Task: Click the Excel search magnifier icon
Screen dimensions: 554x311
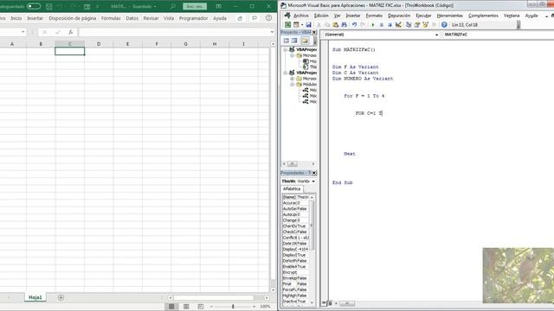Action: tap(172, 6)
